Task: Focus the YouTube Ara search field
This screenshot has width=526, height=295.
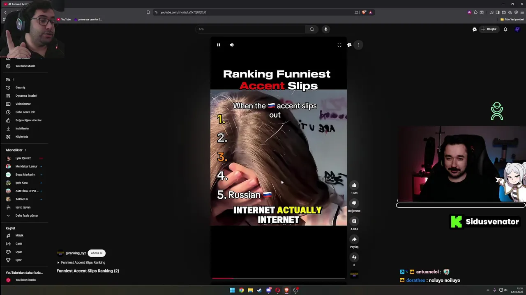Action: tap(250, 29)
